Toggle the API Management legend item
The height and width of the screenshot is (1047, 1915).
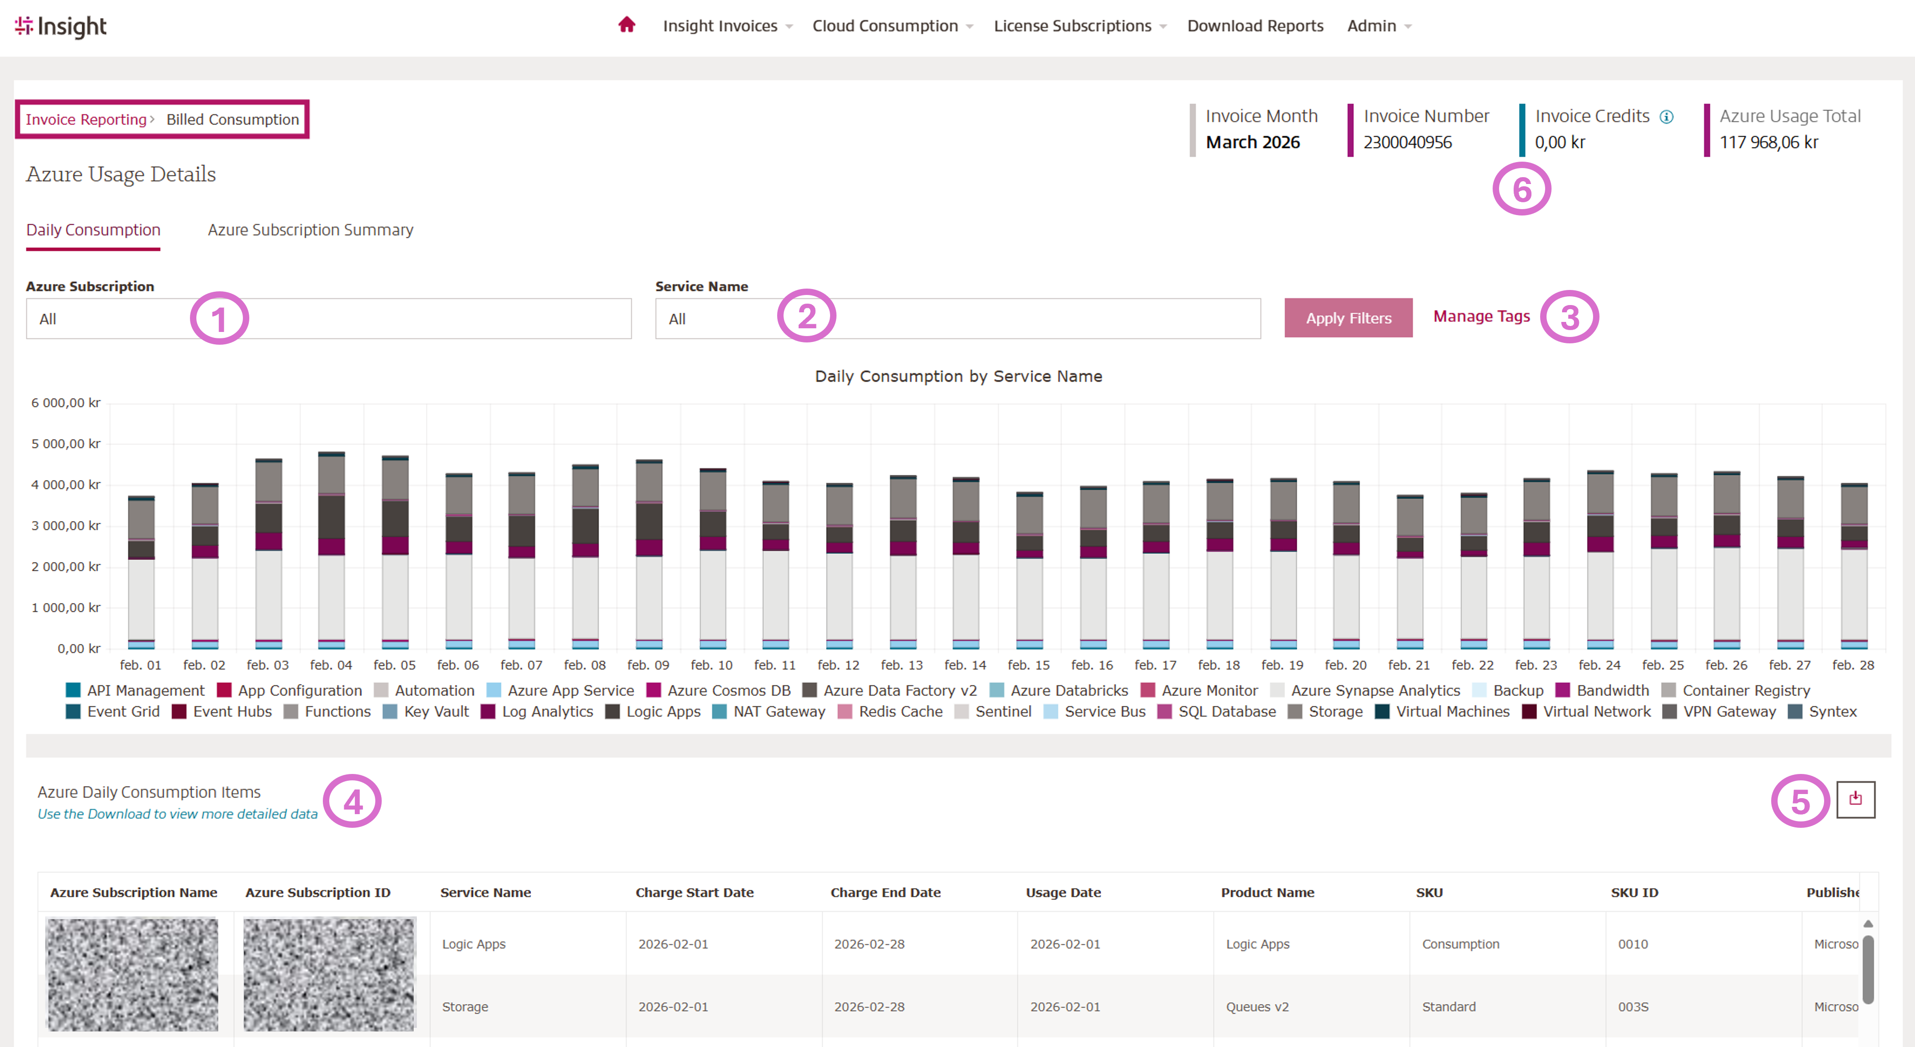click(73, 691)
